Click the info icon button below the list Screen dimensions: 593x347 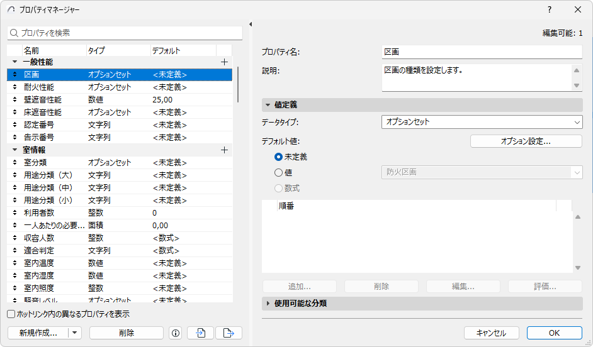tap(176, 333)
